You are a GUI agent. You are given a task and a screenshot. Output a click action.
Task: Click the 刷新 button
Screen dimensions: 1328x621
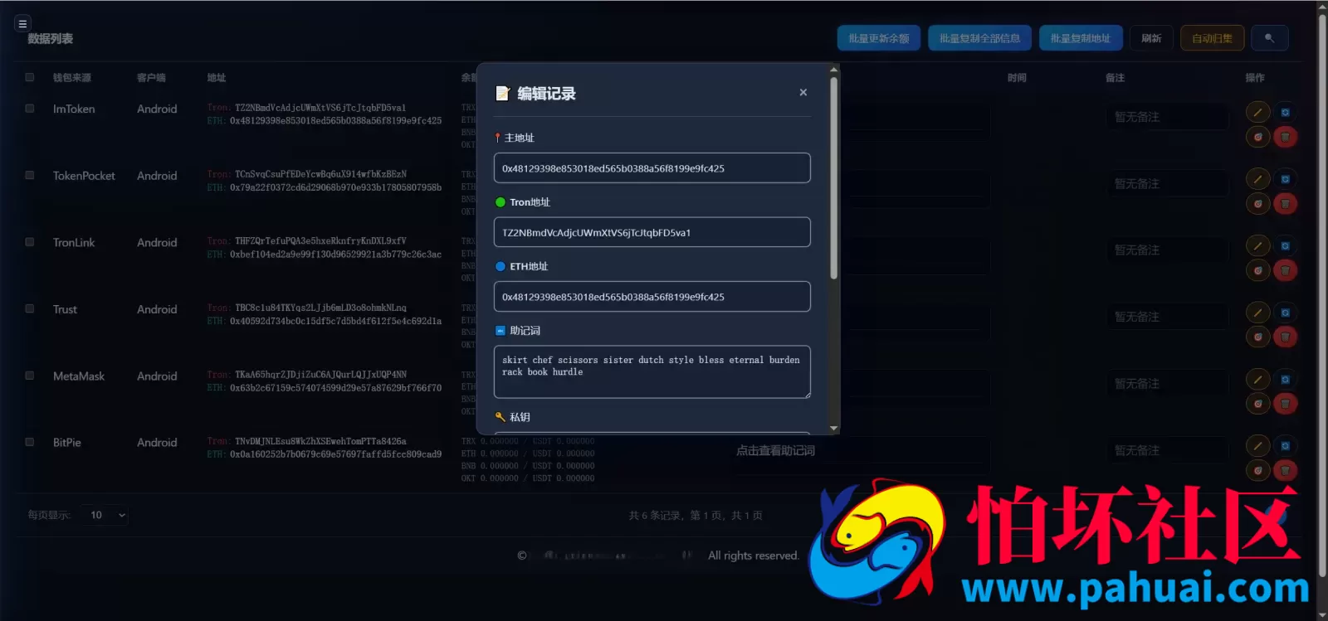[x=1151, y=38]
